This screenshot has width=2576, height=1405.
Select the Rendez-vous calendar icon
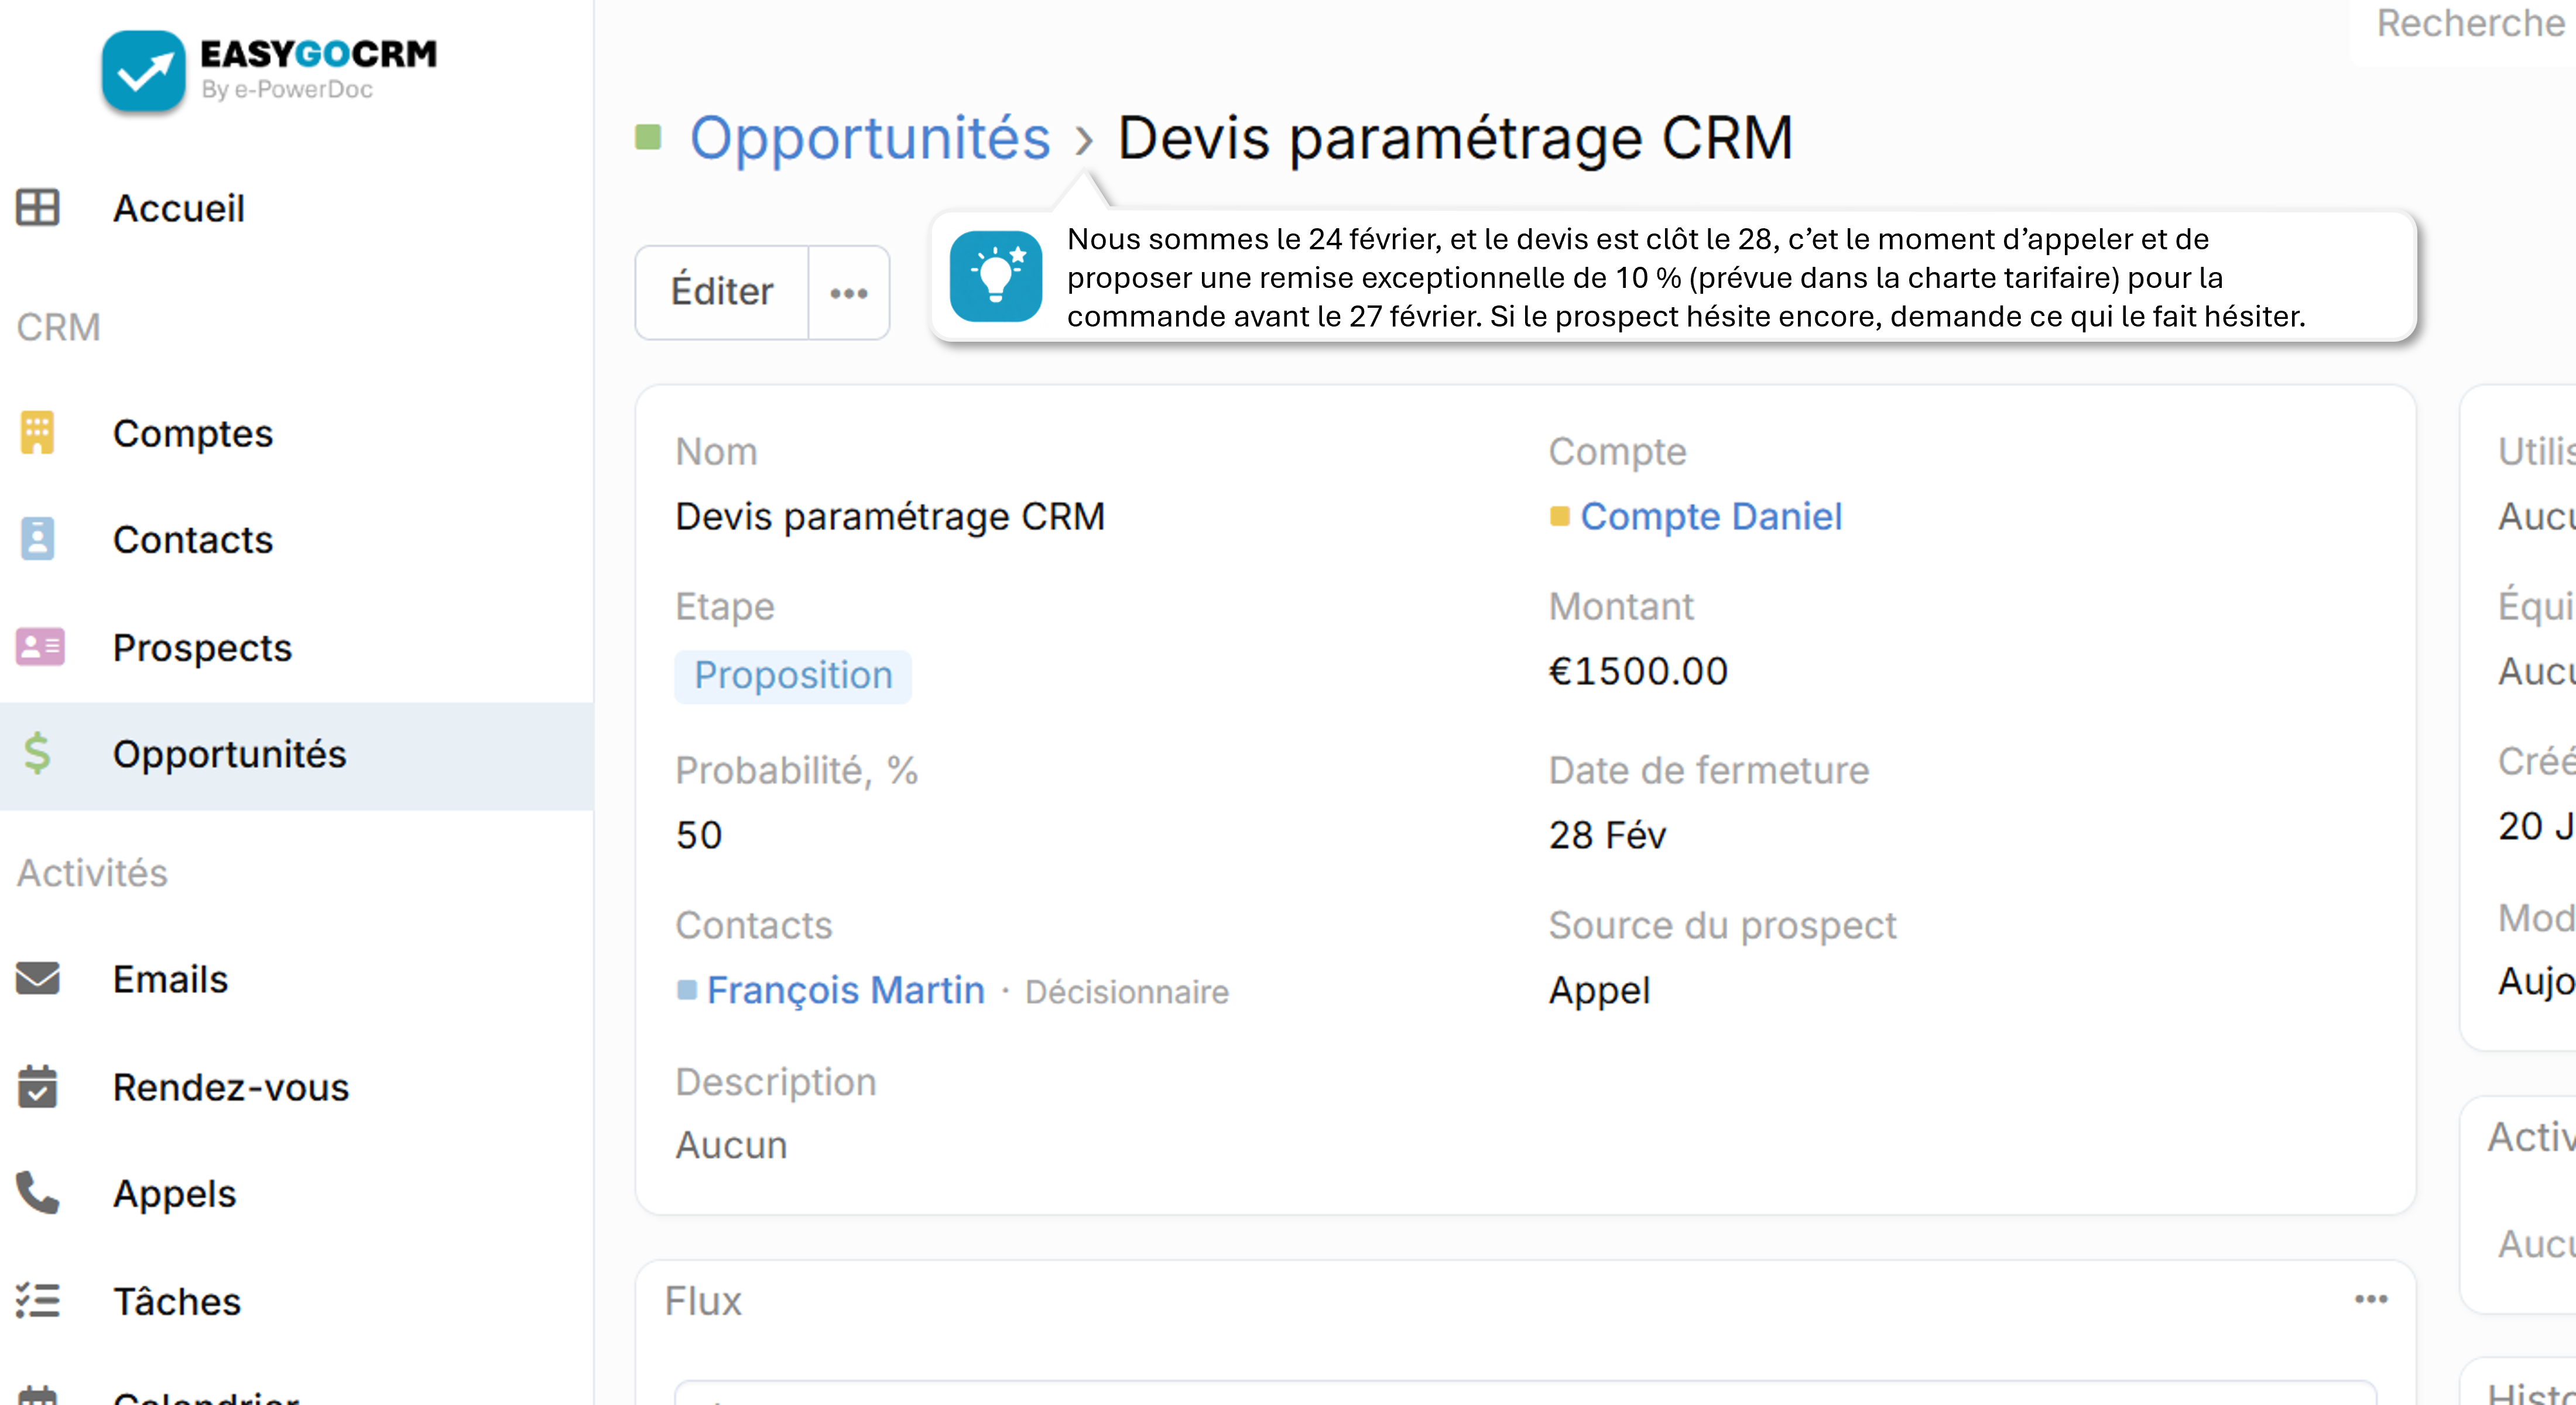point(37,1087)
